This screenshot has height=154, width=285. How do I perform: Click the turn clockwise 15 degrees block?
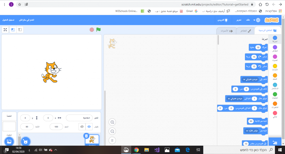[256, 57]
